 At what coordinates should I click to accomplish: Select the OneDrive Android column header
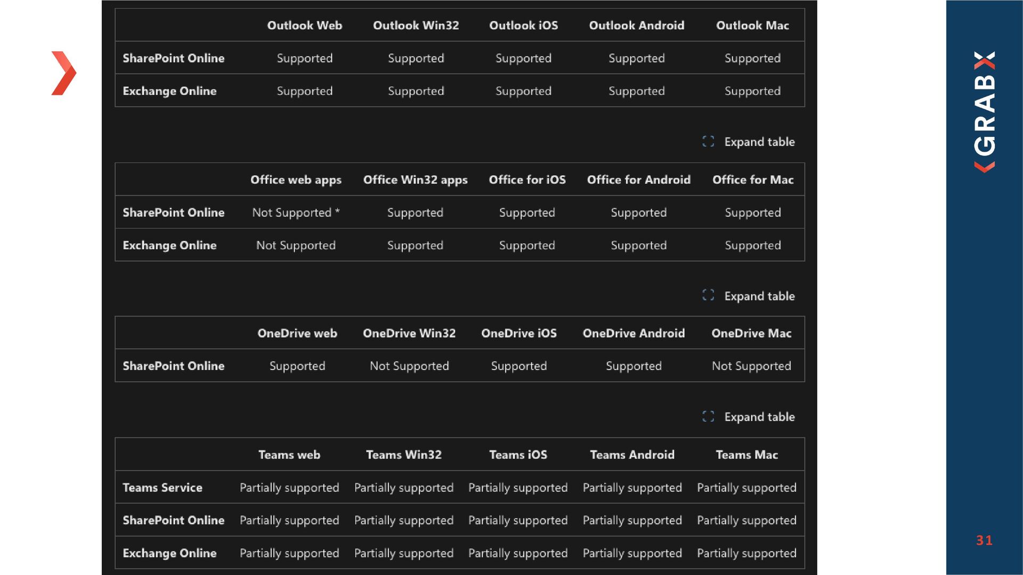(x=634, y=333)
